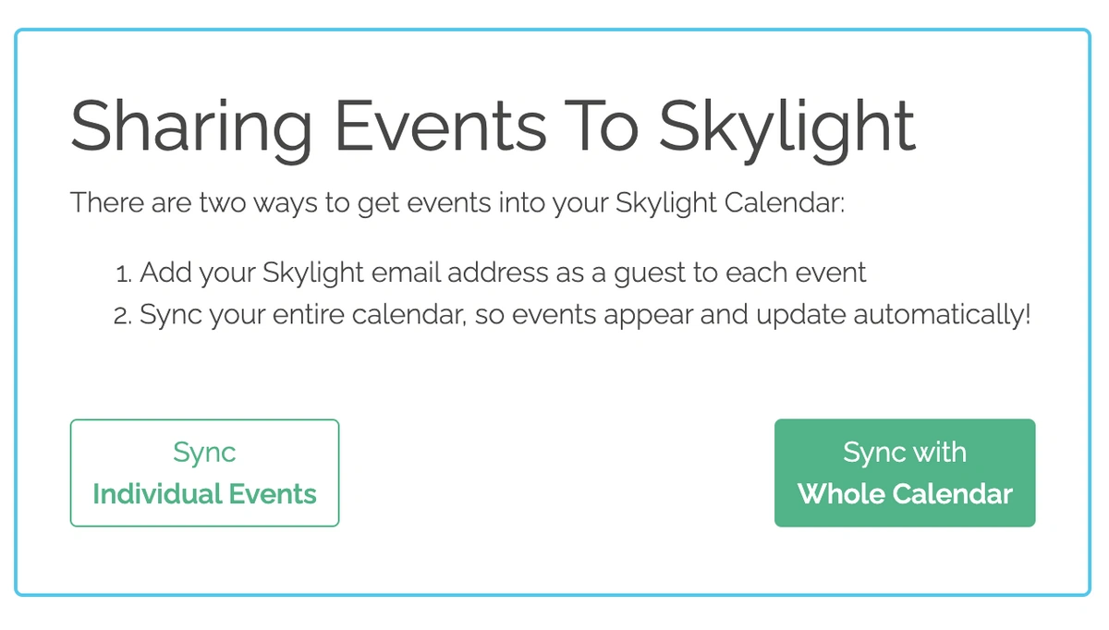The image size is (1109, 630).
Task: Click the word Skylight in the heading
Action: pyautogui.click(x=786, y=127)
